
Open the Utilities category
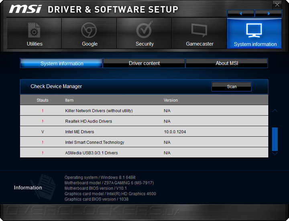34,33
